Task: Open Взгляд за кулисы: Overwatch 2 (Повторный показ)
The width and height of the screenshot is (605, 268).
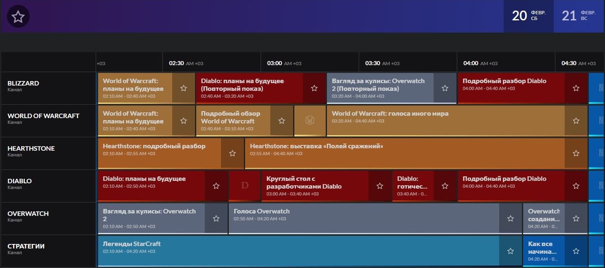Action: 380,88
